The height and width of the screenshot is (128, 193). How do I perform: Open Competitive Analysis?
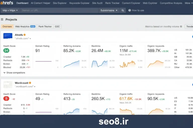tap(171, 3)
